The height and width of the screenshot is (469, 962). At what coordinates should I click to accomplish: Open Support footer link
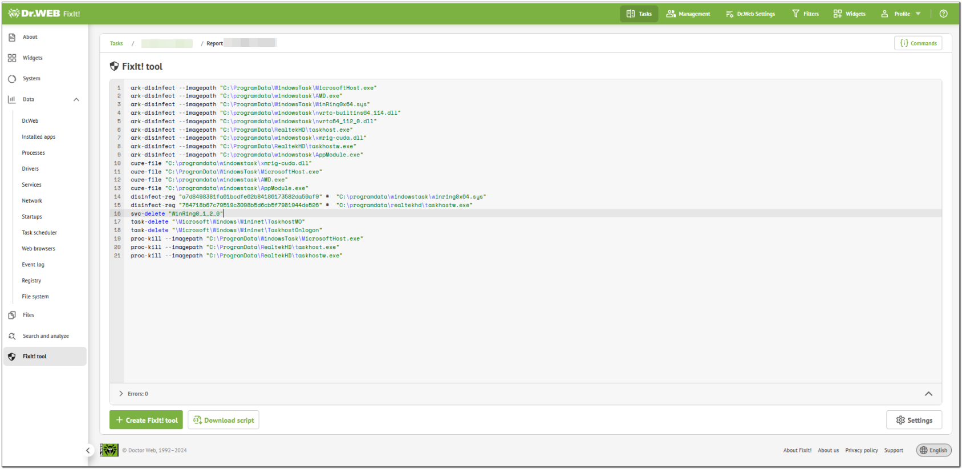[x=894, y=451]
